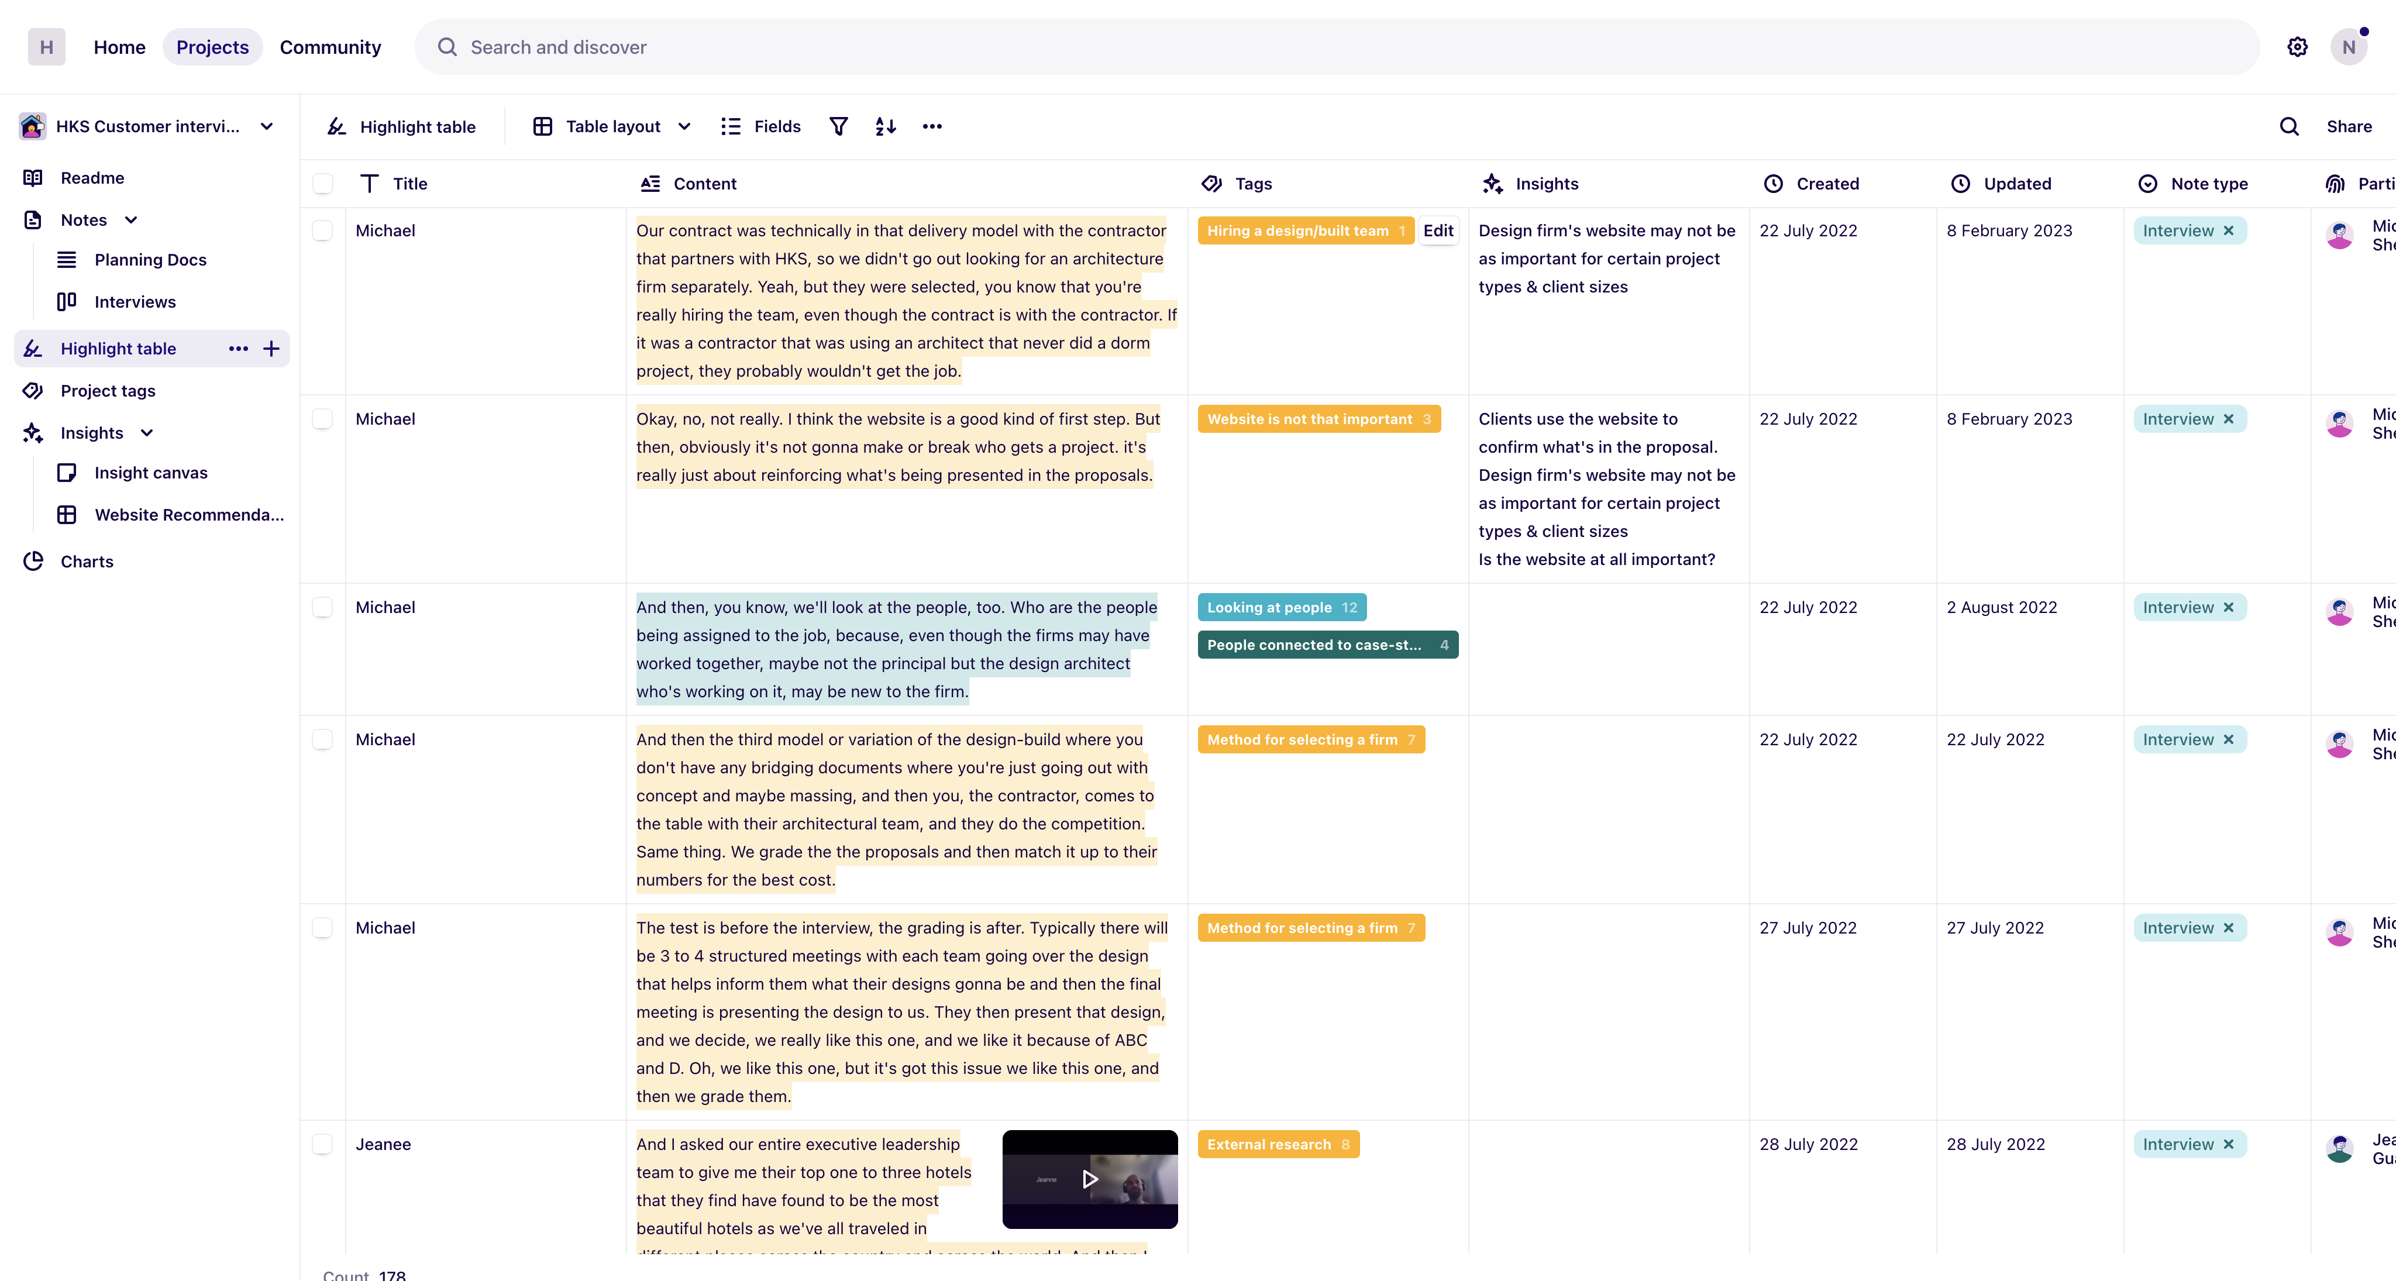The height and width of the screenshot is (1281, 2396).
Task: Open the Charts page in sidebar
Action: (87, 561)
